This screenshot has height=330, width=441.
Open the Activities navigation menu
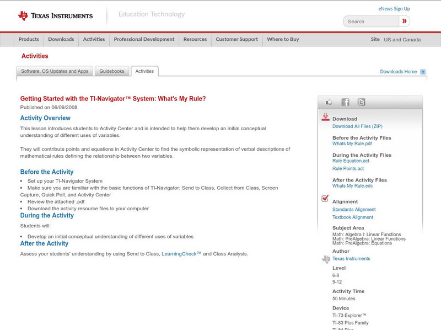point(94,39)
